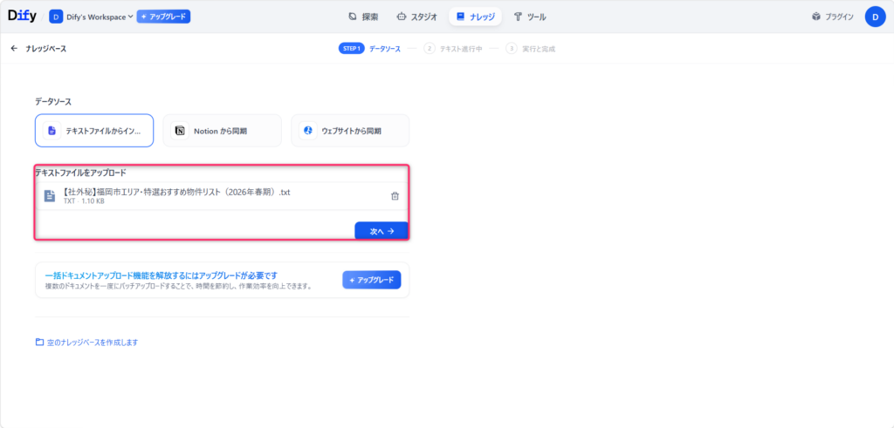
Task: Open the ナレッジ tab
Action: click(x=475, y=17)
